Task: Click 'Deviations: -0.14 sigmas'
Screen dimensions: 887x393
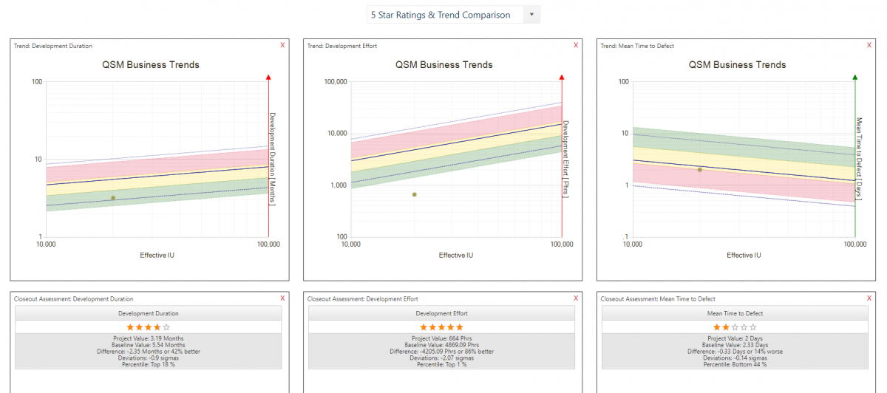Action: point(735,358)
